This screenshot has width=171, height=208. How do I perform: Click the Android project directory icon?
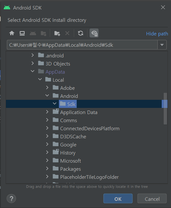33,33
